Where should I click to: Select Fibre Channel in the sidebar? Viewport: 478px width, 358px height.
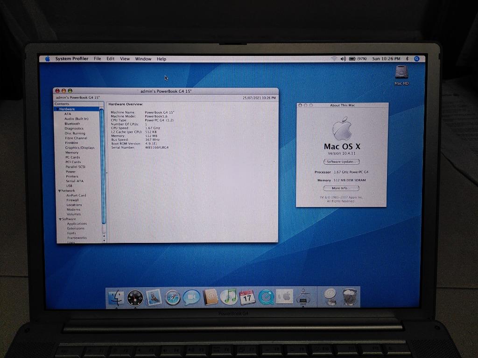(x=76, y=138)
